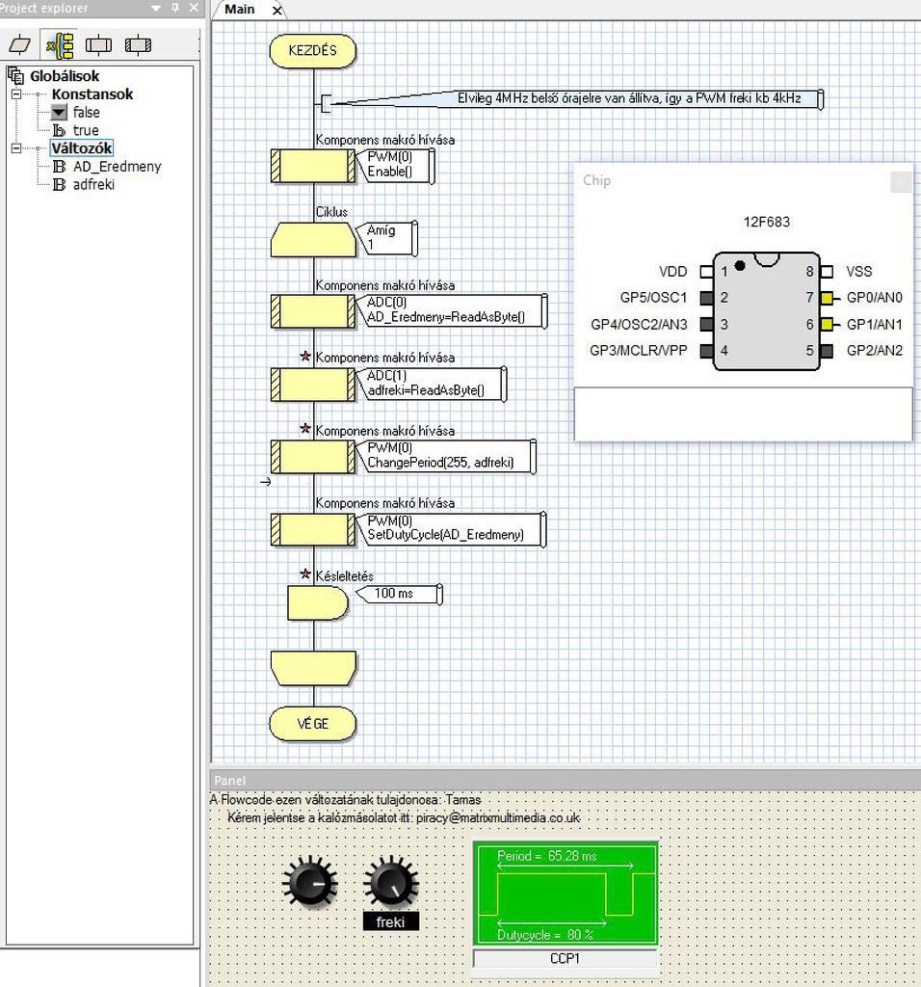The width and height of the screenshot is (921, 987).
Task: Select the Globals variables icon in Project explorer
Action: coord(59,45)
